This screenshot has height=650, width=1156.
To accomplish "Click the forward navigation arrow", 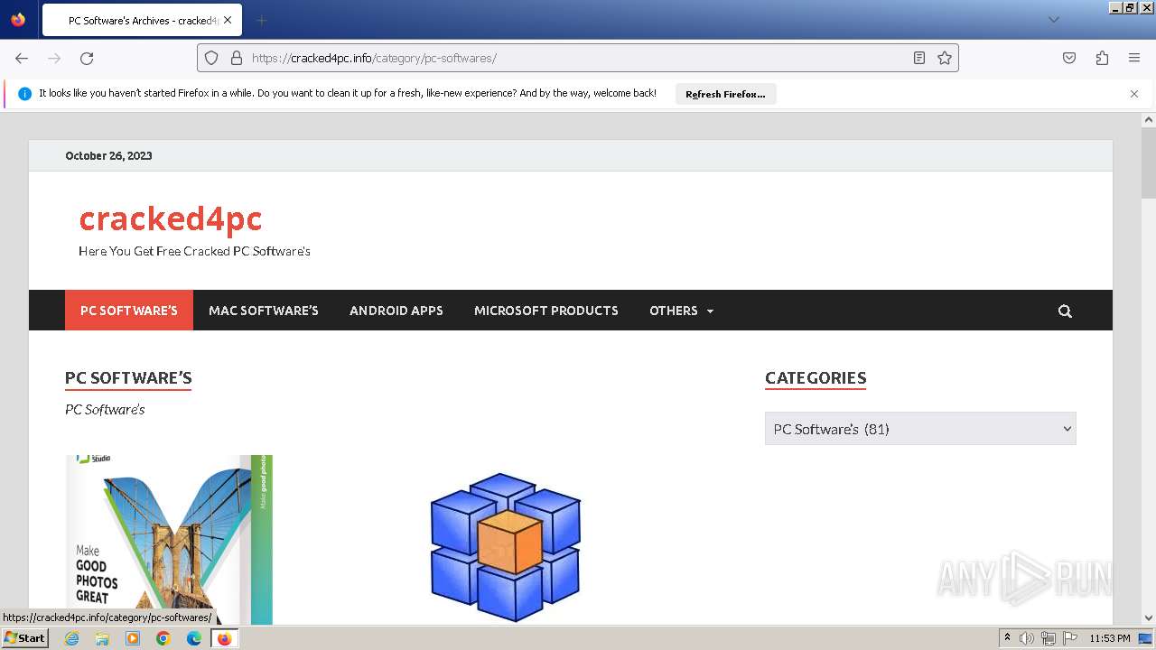I will (x=54, y=58).
